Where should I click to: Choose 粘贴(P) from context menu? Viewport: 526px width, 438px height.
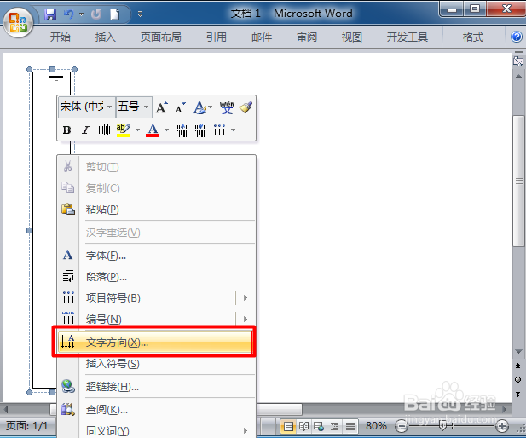[157, 210]
